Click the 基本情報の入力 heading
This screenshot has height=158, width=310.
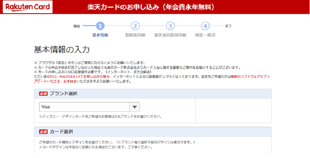click(x=62, y=50)
